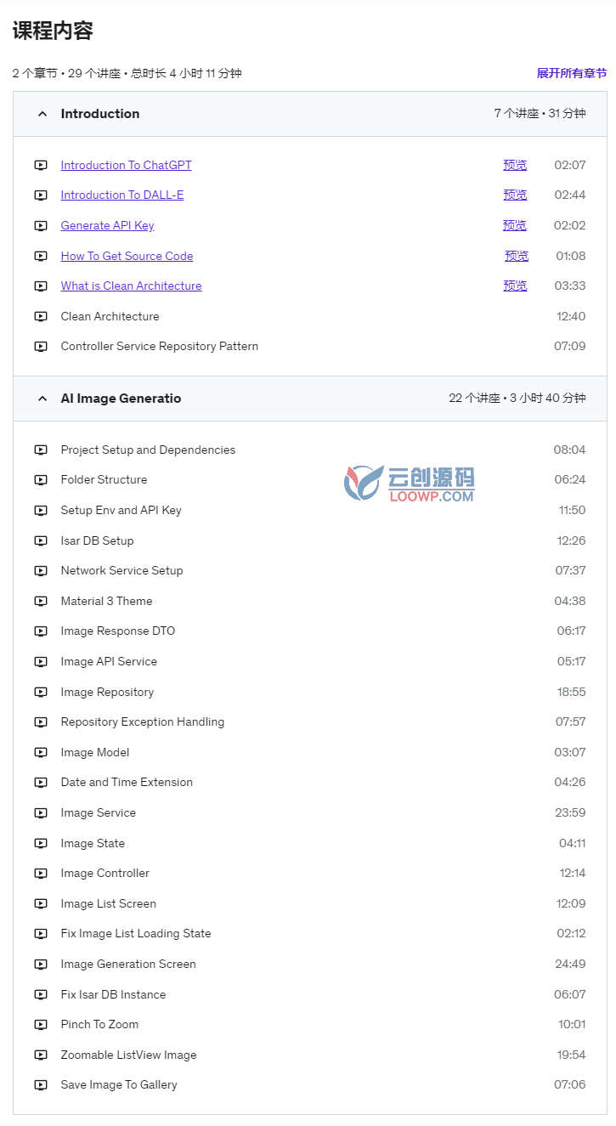Image resolution: width=616 pixels, height=1126 pixels.
Task: Collapse the AI Image Generatio section chevron
Action: pos(42,399)
